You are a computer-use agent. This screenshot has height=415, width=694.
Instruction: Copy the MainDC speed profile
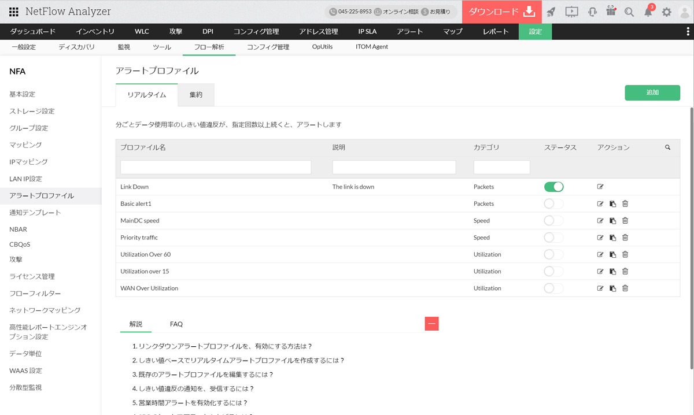pos(612,221)
